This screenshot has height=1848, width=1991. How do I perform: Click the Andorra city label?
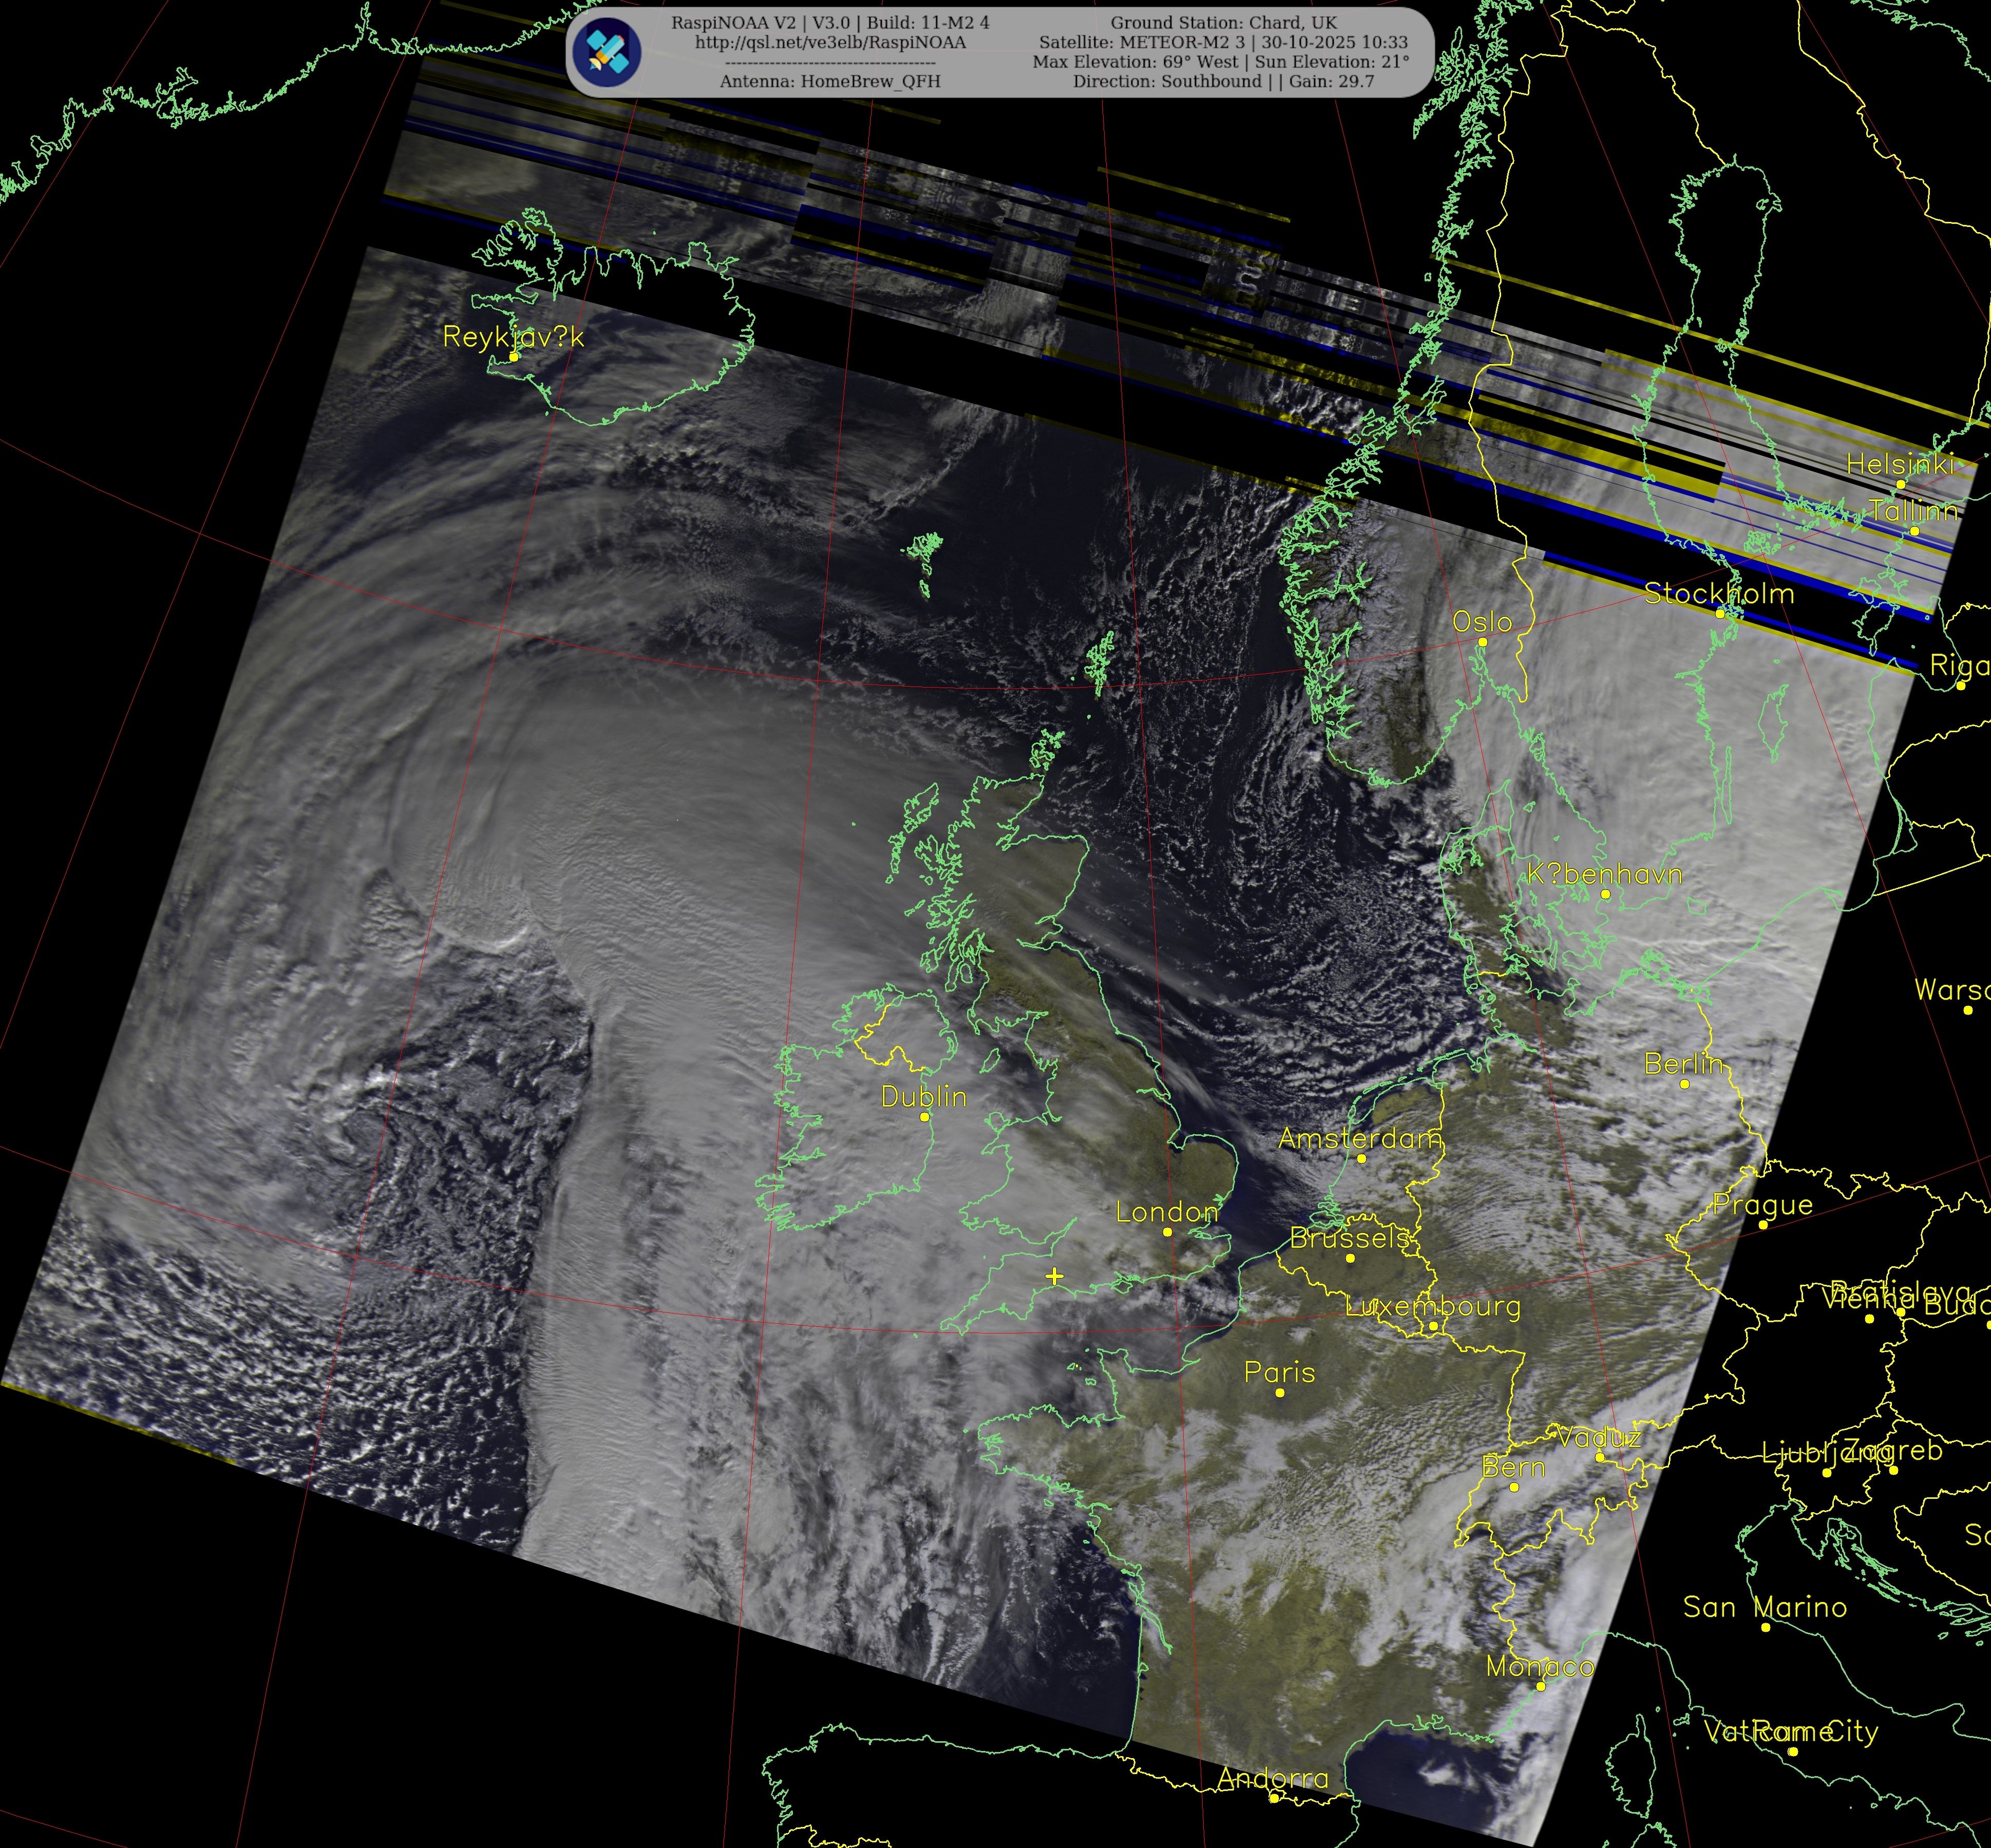[x=1273, y=1778]
